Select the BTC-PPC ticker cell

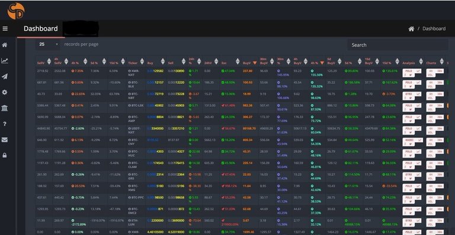136,197
